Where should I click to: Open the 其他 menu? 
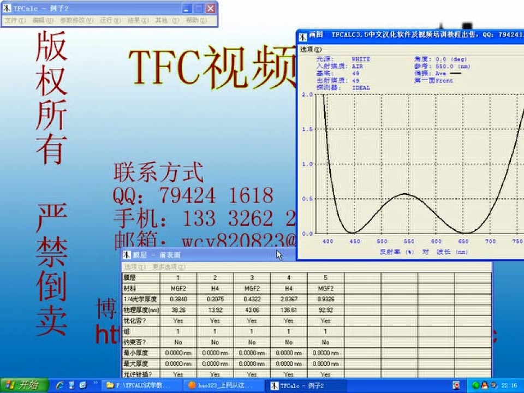[167, 20]
